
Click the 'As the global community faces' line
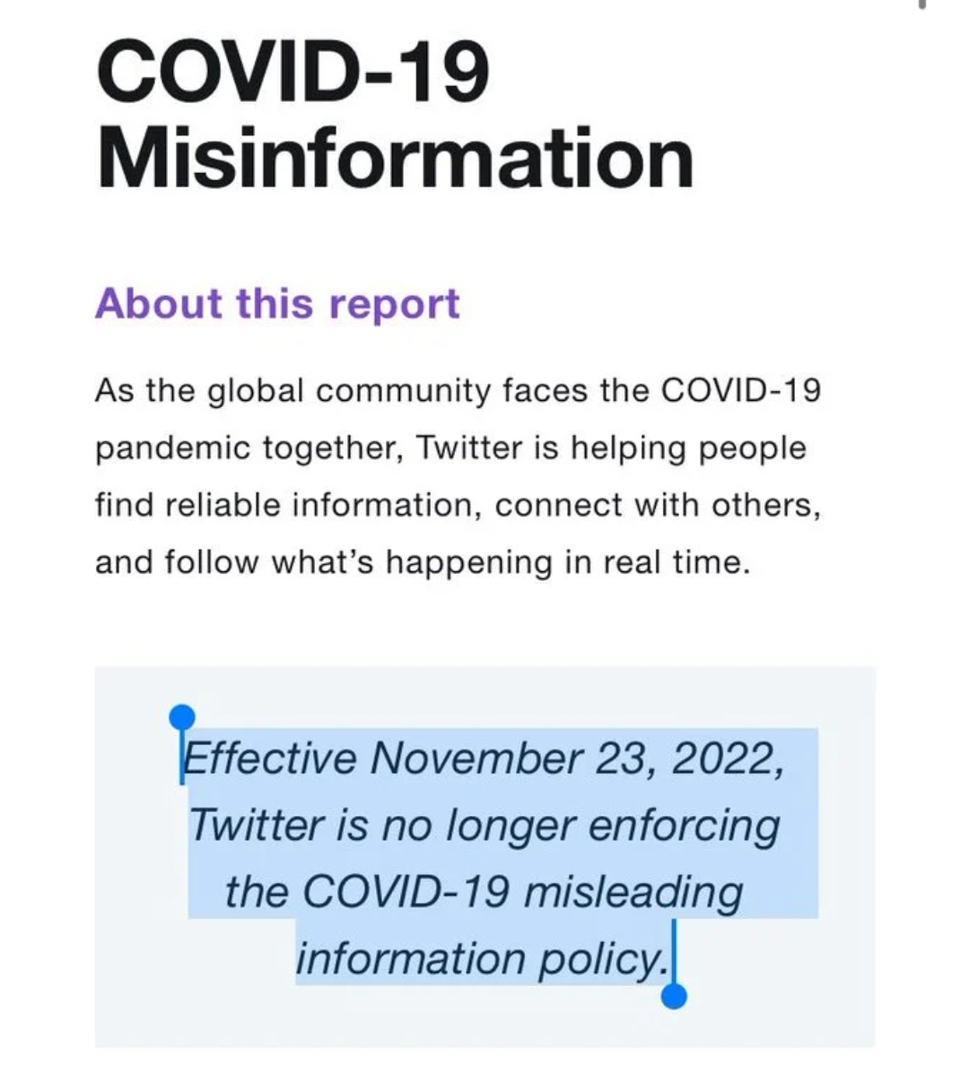coord(458,392)
